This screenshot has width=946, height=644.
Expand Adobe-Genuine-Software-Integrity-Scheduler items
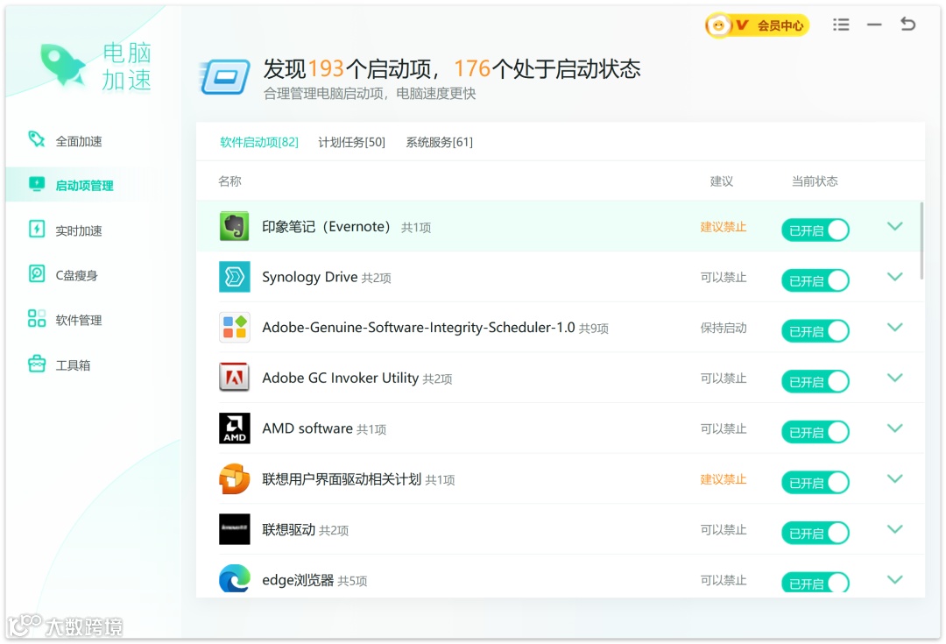coord(894,327)
